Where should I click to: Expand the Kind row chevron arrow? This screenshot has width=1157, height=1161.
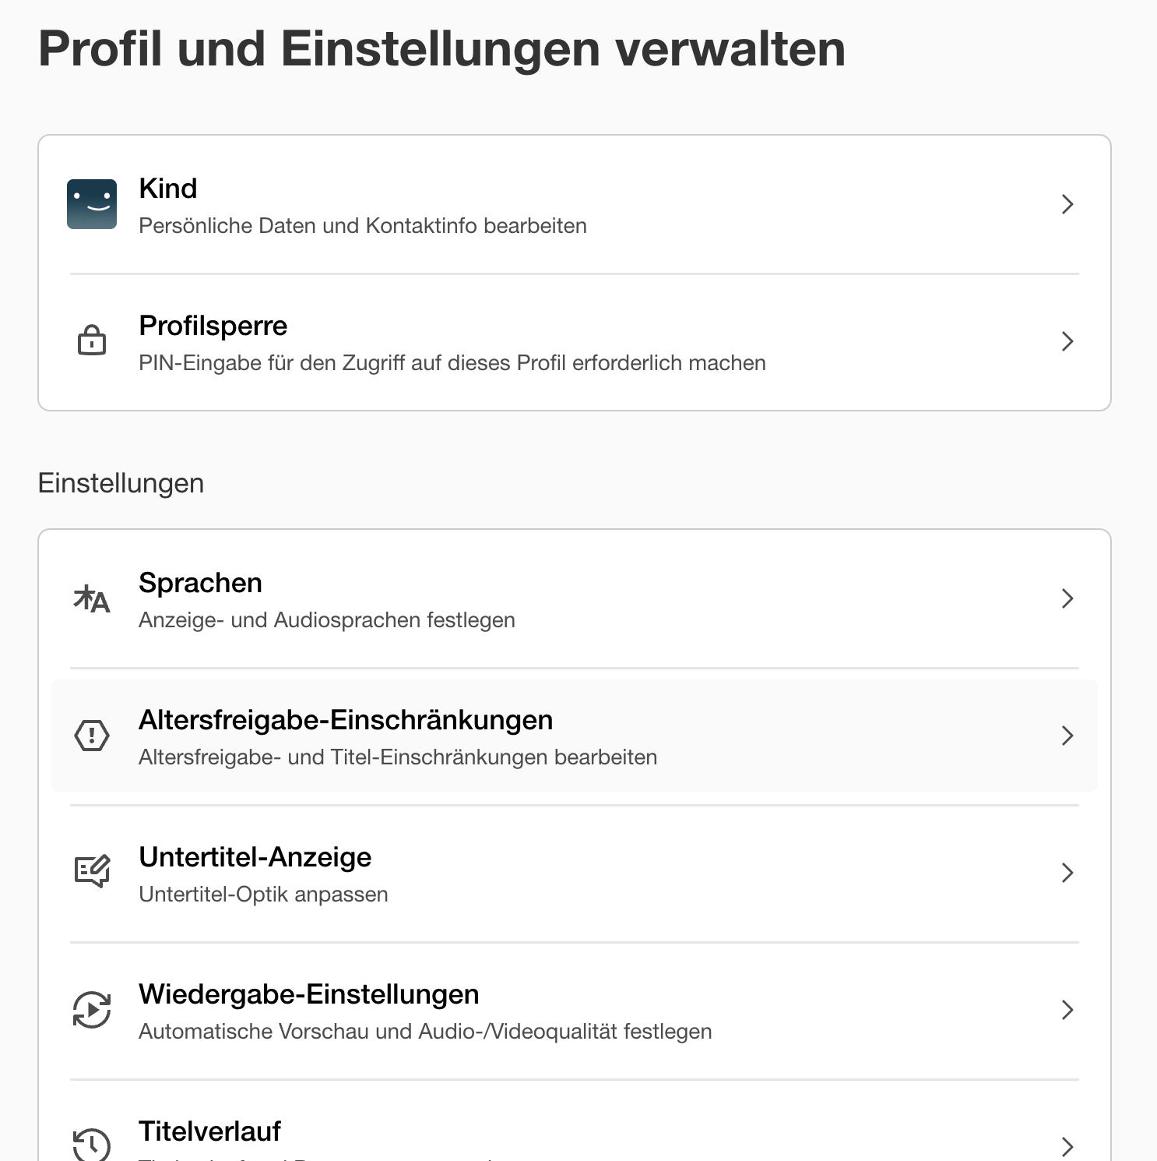(x=1067, y=204)
